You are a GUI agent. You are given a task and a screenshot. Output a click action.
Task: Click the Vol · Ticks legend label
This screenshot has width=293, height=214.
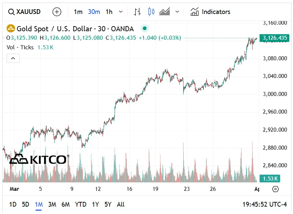20,47
